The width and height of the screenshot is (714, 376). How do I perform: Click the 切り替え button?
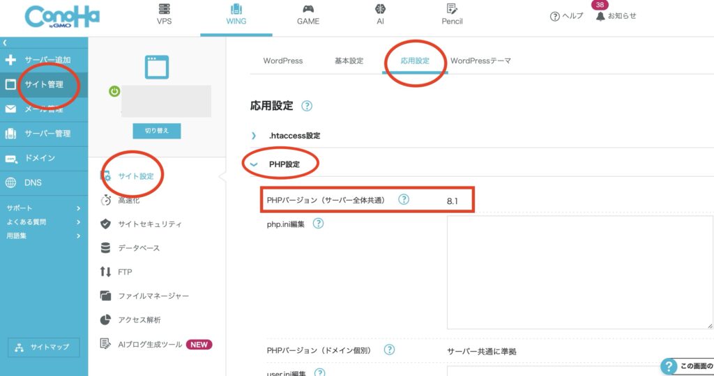click(157, 131)
